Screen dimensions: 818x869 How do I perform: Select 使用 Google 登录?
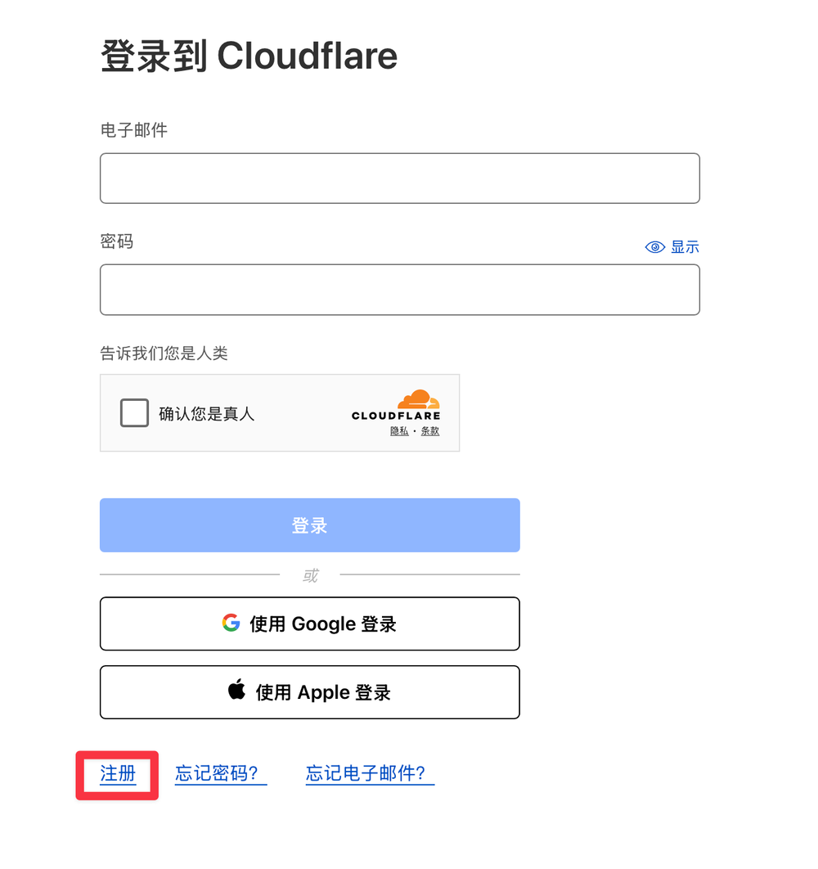(309, 623)
